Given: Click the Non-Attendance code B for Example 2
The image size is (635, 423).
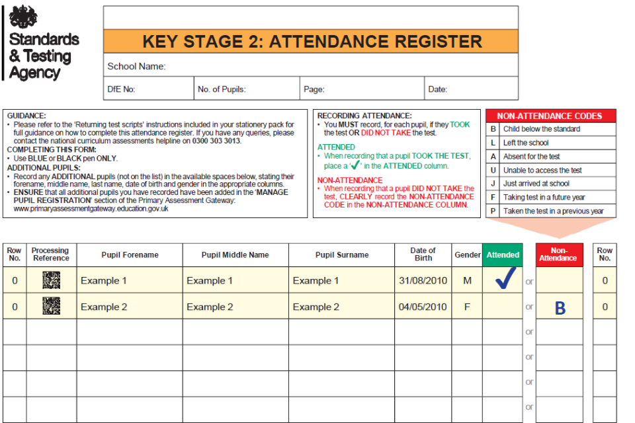Looking at the screenshot, I should point(560,307).
